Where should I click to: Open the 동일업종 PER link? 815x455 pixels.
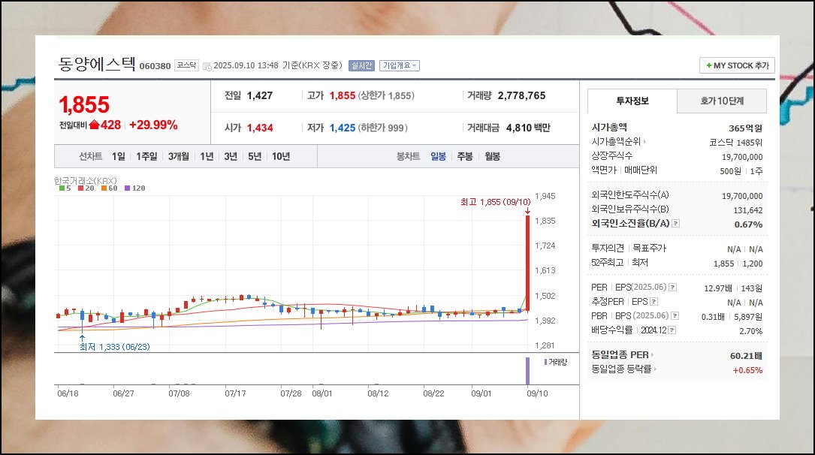click(622, 354)
